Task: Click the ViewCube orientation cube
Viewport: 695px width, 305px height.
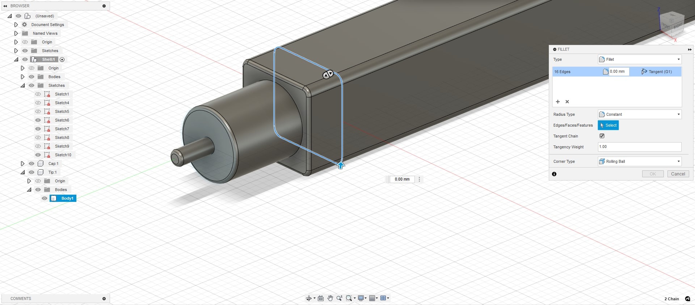Action: (673, 24)
